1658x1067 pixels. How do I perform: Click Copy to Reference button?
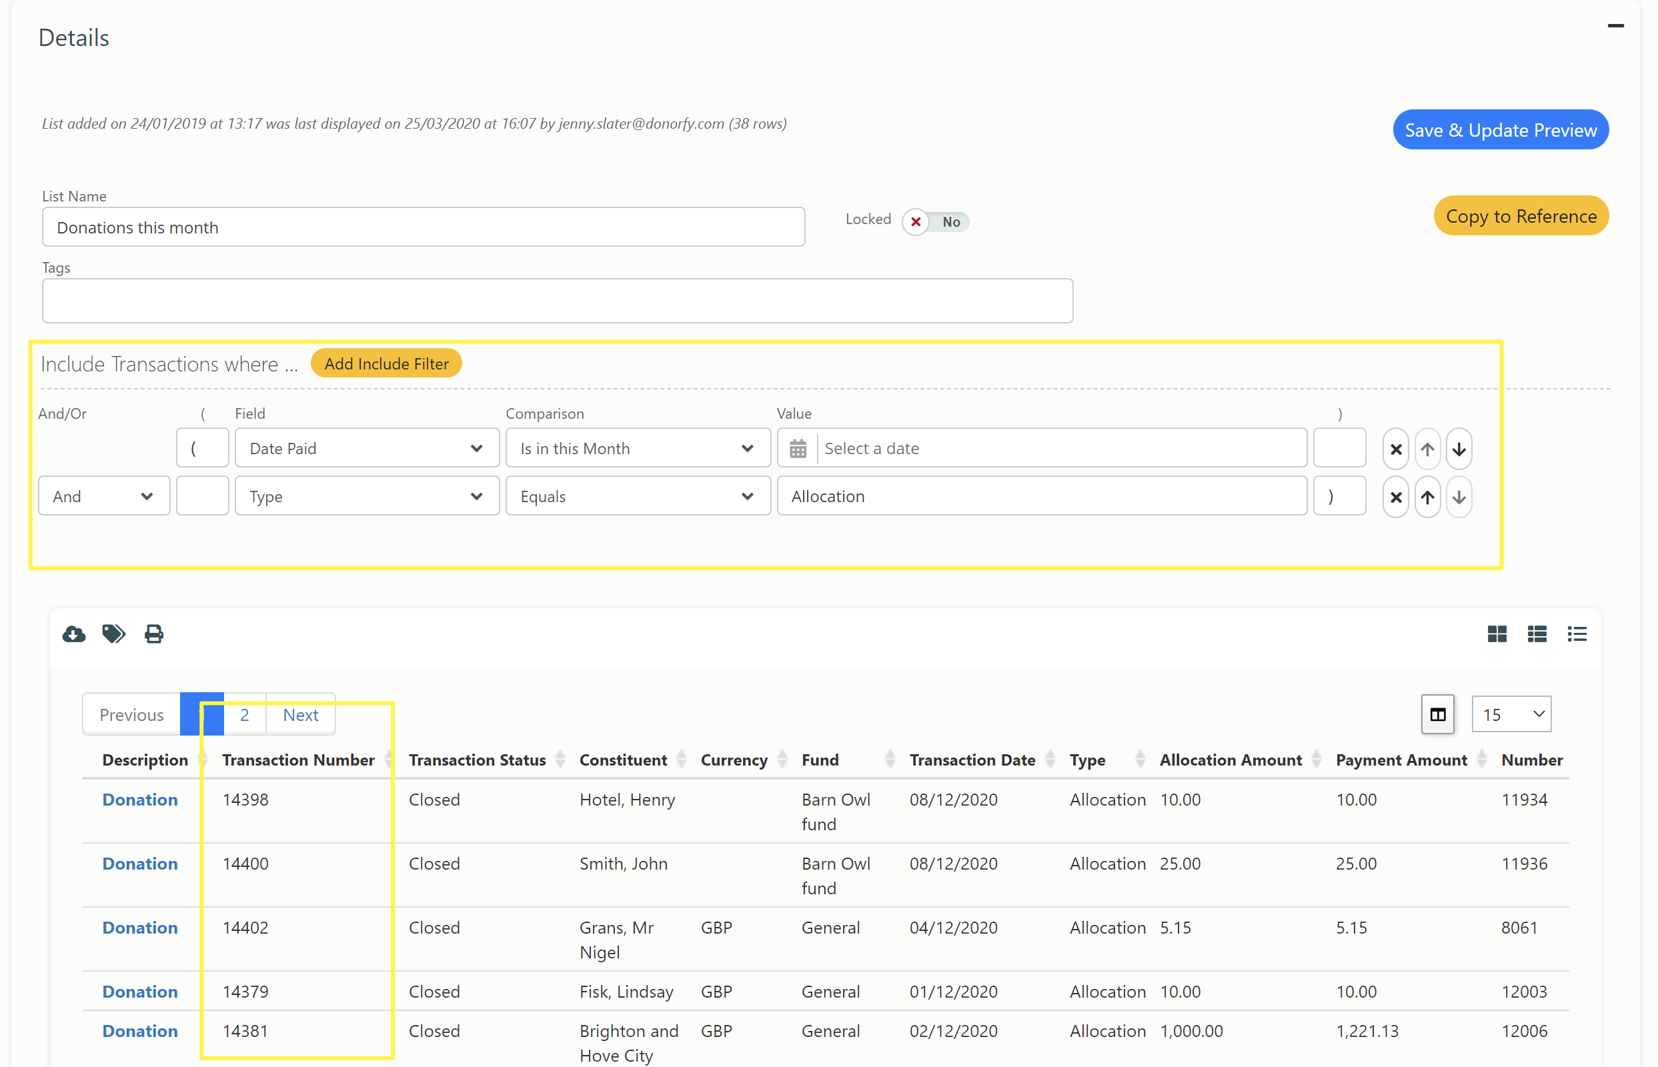1521,215
